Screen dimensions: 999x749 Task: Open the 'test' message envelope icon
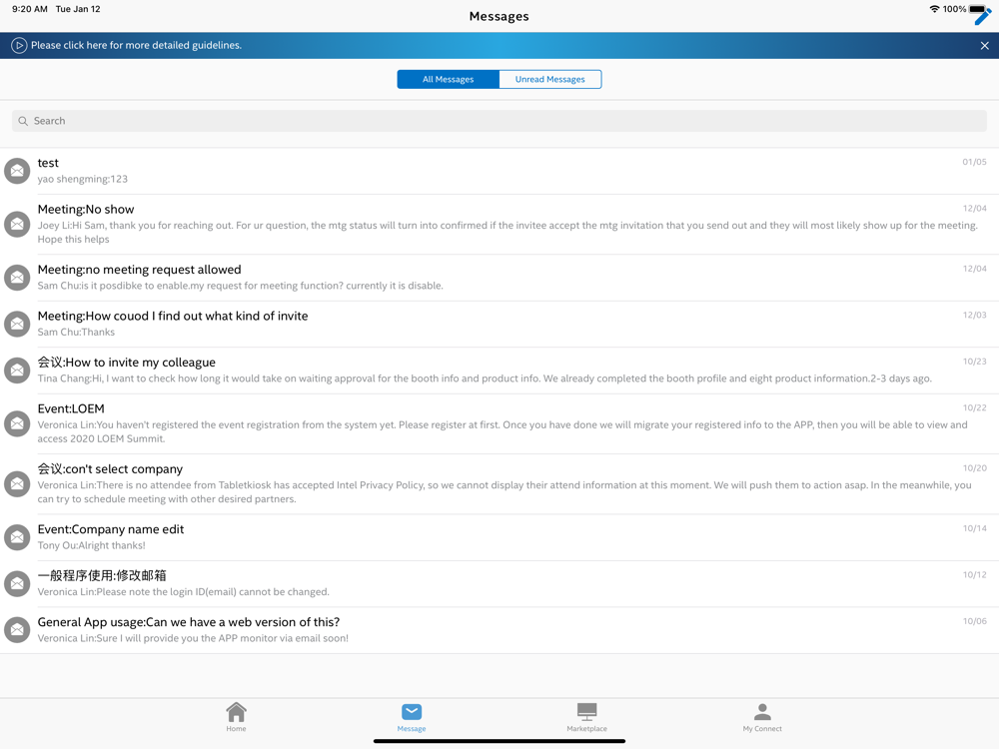coord(17,171)
